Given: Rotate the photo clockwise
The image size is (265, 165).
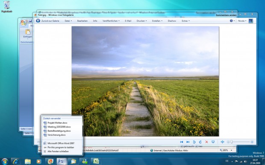Looking at the screenshot, I should pos(200,142).
